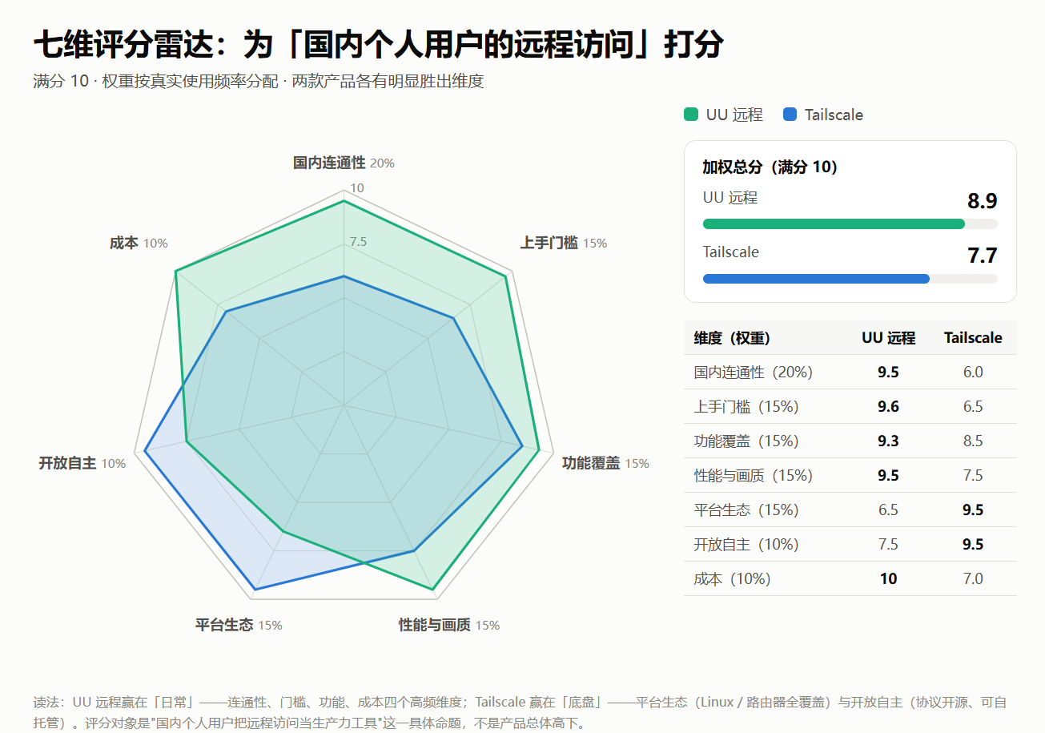Click the UU 远程 column header in table
The width and height of the screenshot is (1045, 733).
coord(888,338)
